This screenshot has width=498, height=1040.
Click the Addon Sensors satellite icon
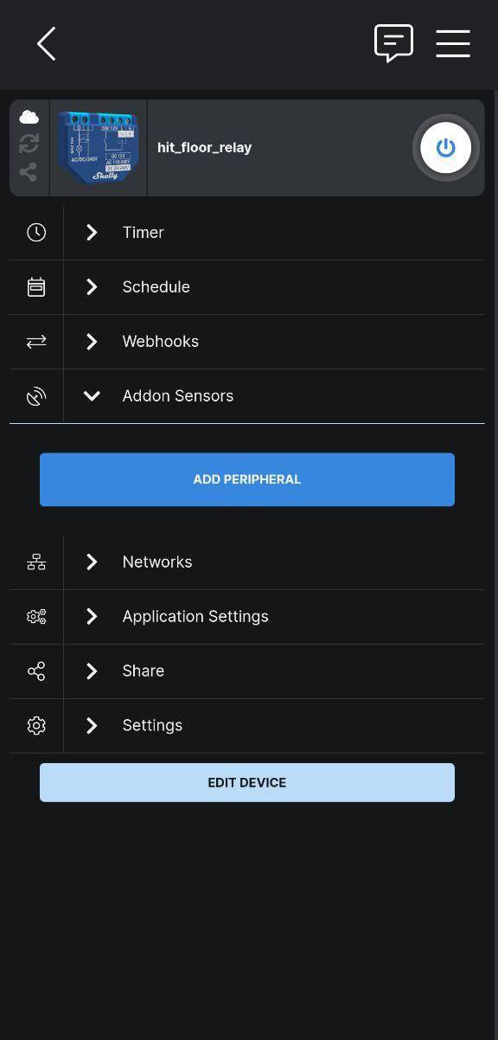[36, 395]
